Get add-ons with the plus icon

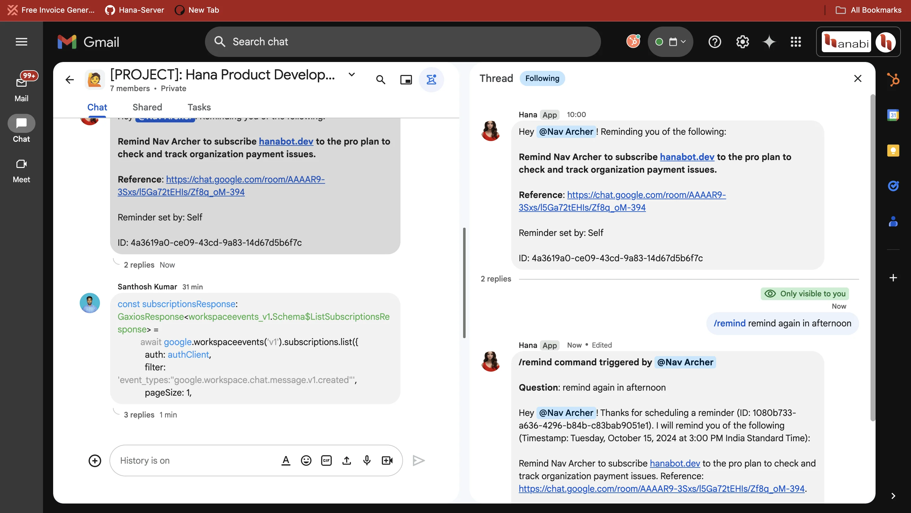pos(893,278)
